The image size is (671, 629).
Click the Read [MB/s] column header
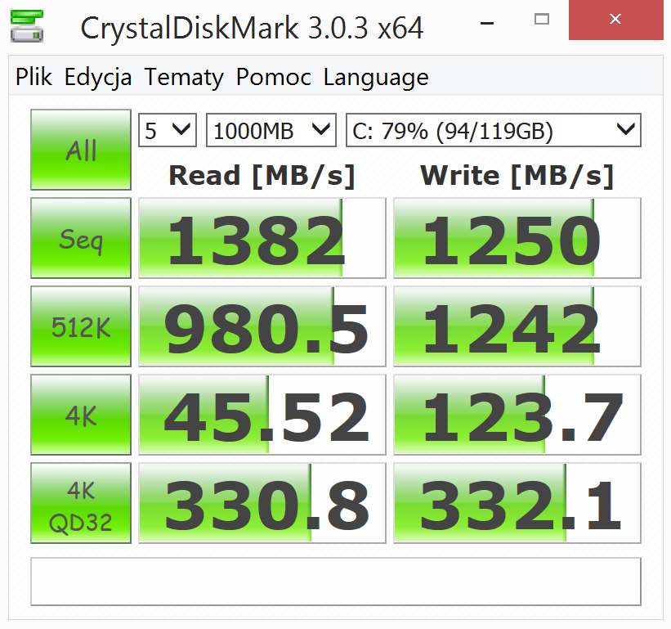262,176
